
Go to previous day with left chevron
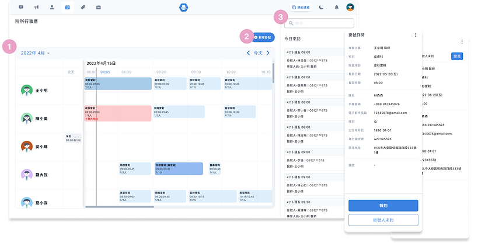248,53
